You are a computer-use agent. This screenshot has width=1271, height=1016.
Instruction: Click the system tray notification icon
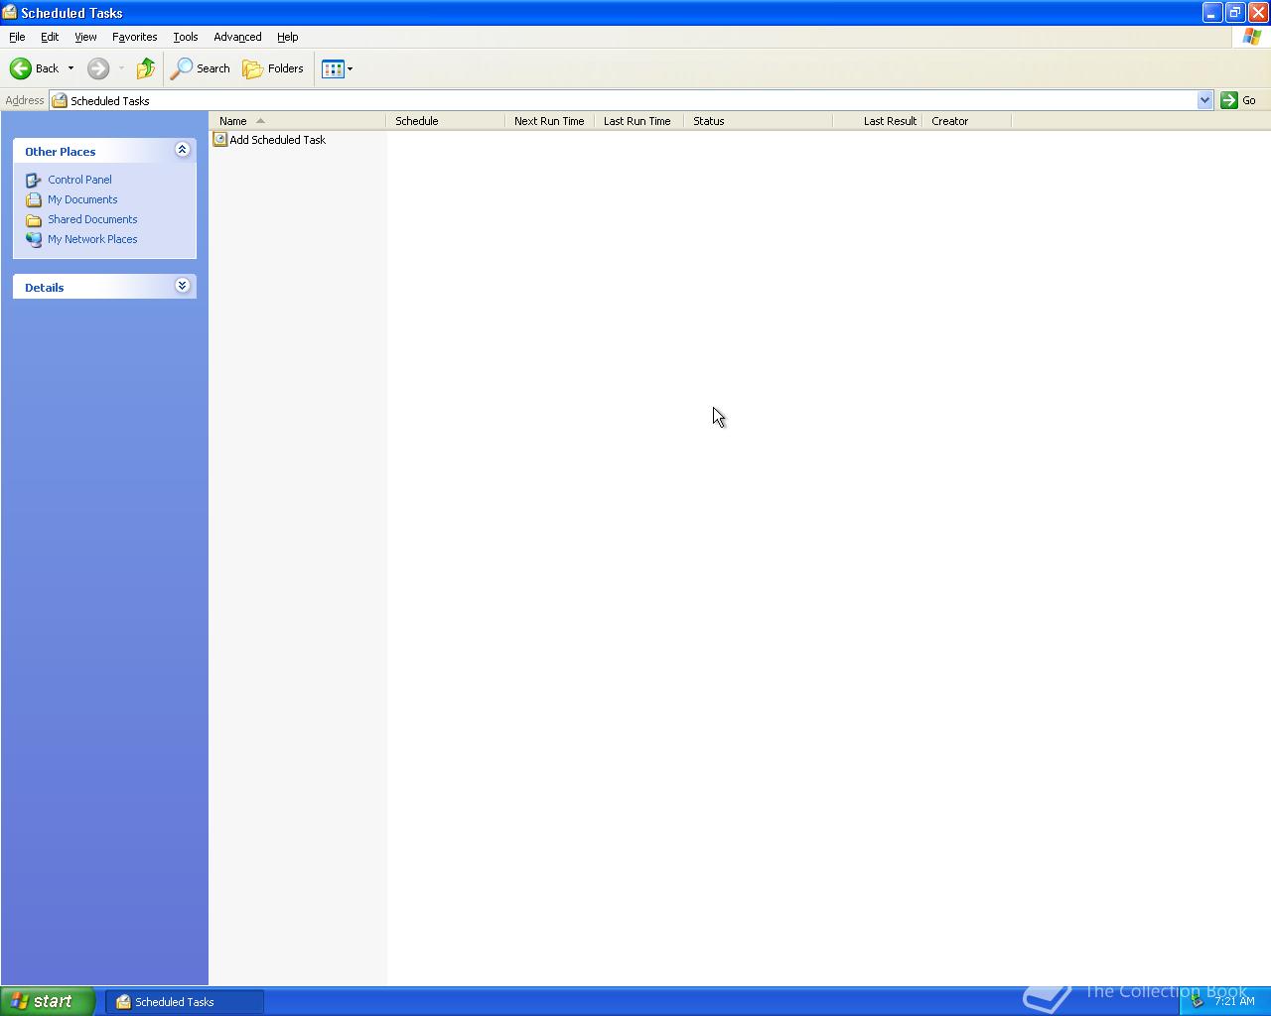pos(1198,1001)
